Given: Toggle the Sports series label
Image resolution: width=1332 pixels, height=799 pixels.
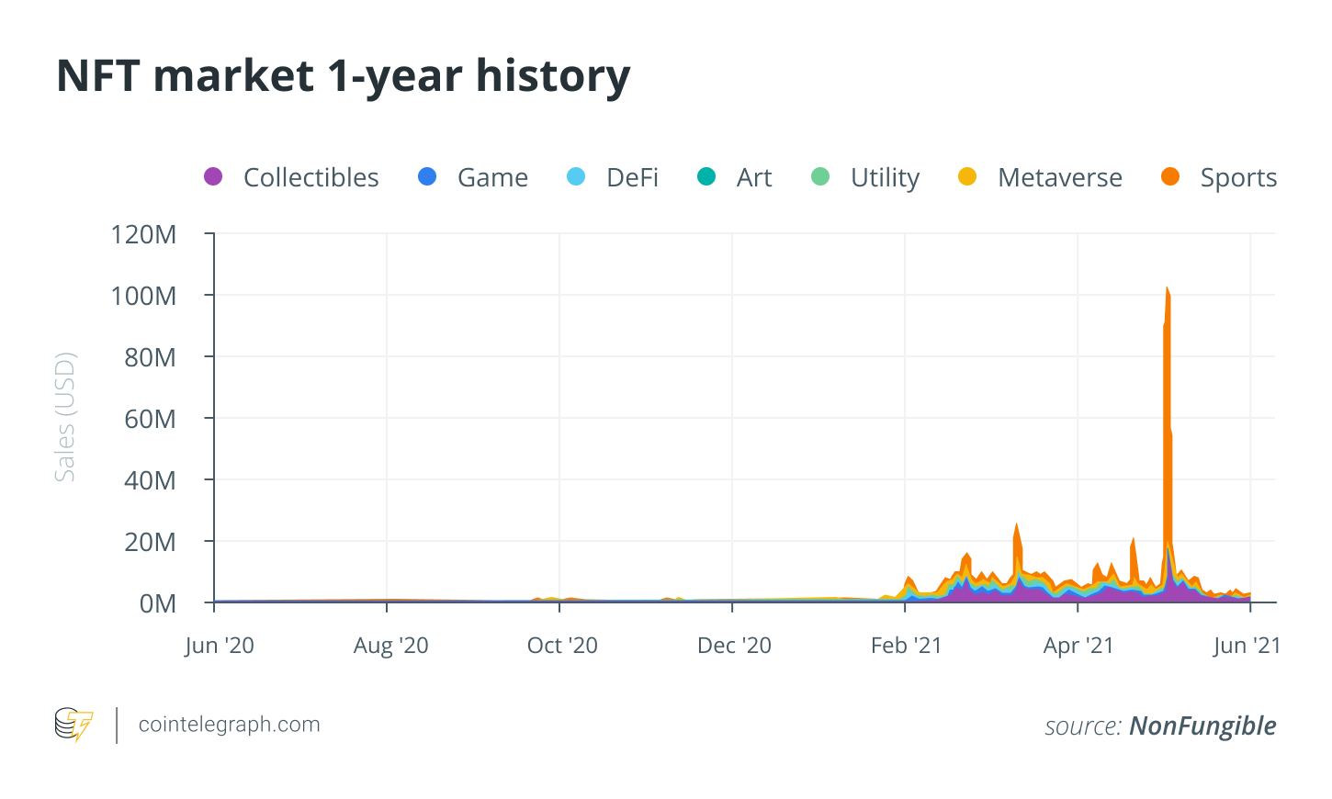Looking at the screenshot, I should (1238, 177).
